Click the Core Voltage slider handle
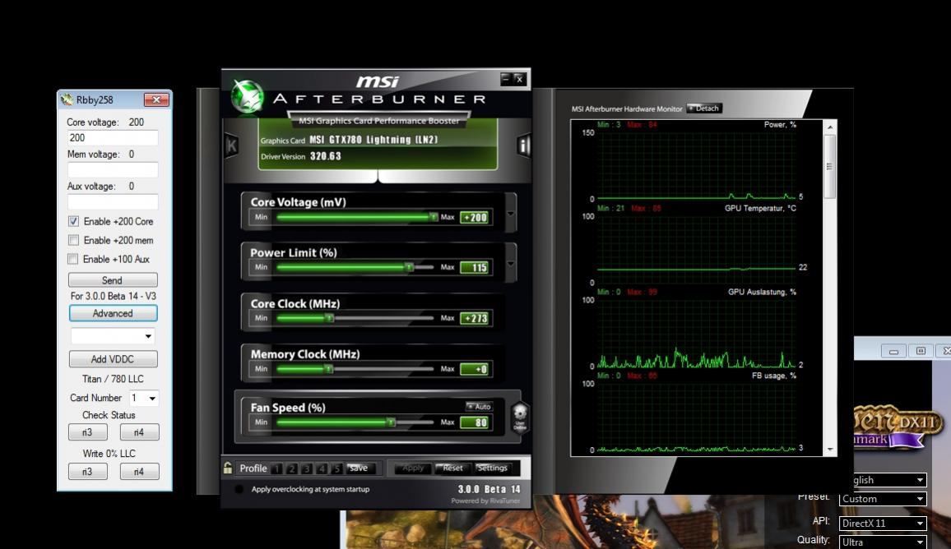This screenshot has width=951, height=549. (x=433, y=216)
